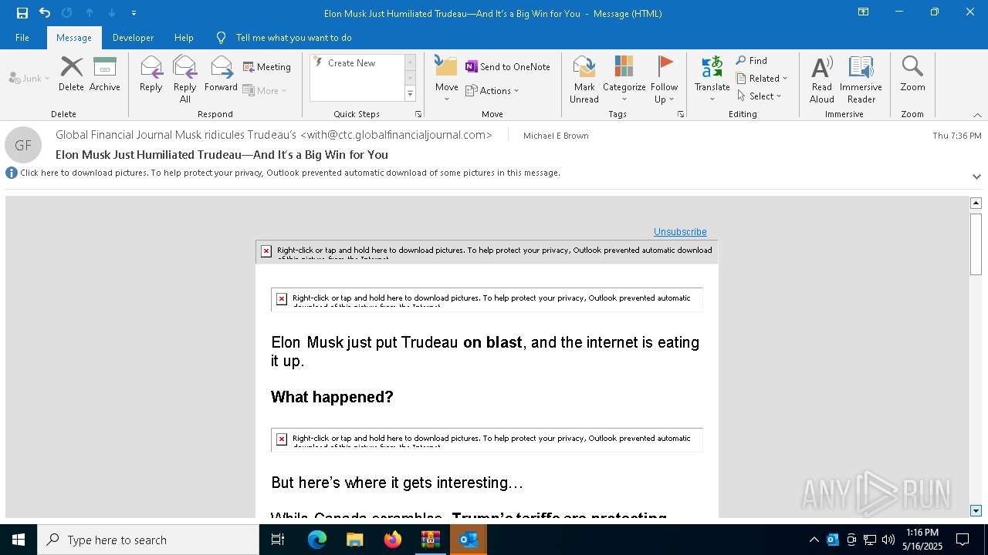Reply with a Meeting
This screenshot has height=555, width=988.
tap(267, 67)
